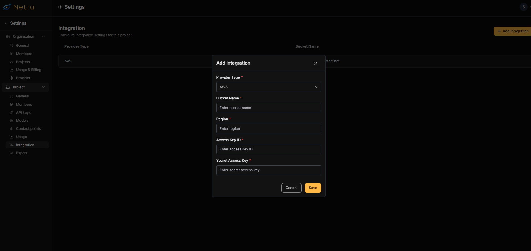Open the Provider Type dropdown
Viewport: 531px width, 251px height.
tap(268, 87)
